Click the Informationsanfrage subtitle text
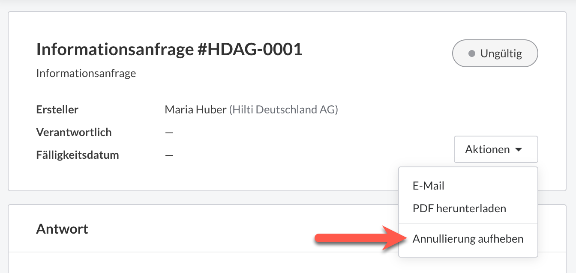Screen dimensions: 576x273 click(86, 73)
